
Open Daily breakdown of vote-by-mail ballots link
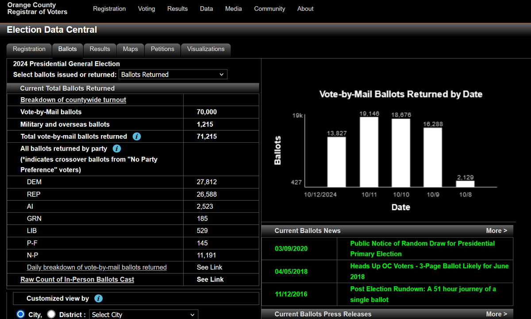(x=97, y=267)
